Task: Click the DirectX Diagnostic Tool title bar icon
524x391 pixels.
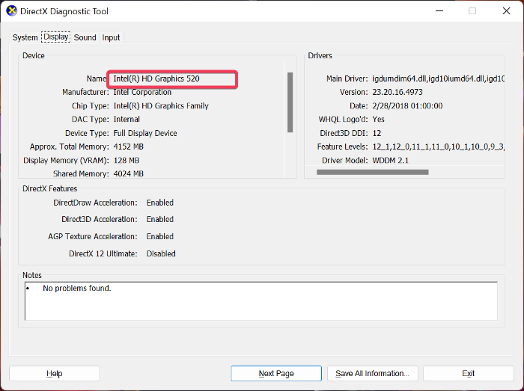Action: pos(10,11)
